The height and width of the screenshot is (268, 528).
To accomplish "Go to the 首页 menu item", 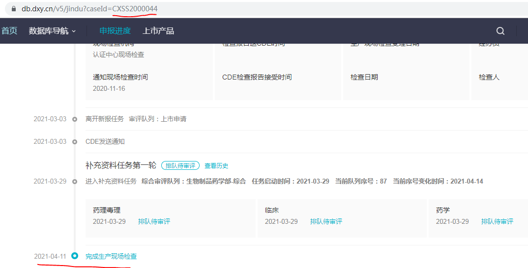I will click(9, 31).
